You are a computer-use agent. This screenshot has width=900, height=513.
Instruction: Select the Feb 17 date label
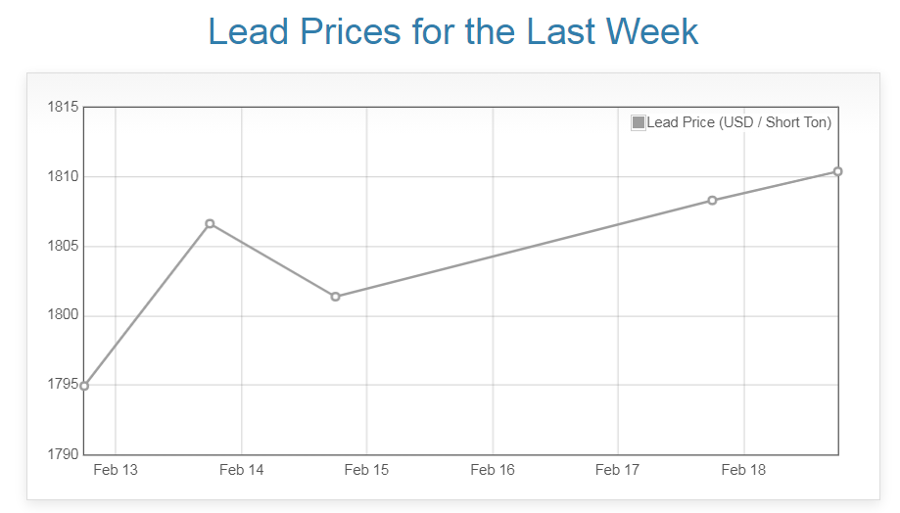coord(617,470)
